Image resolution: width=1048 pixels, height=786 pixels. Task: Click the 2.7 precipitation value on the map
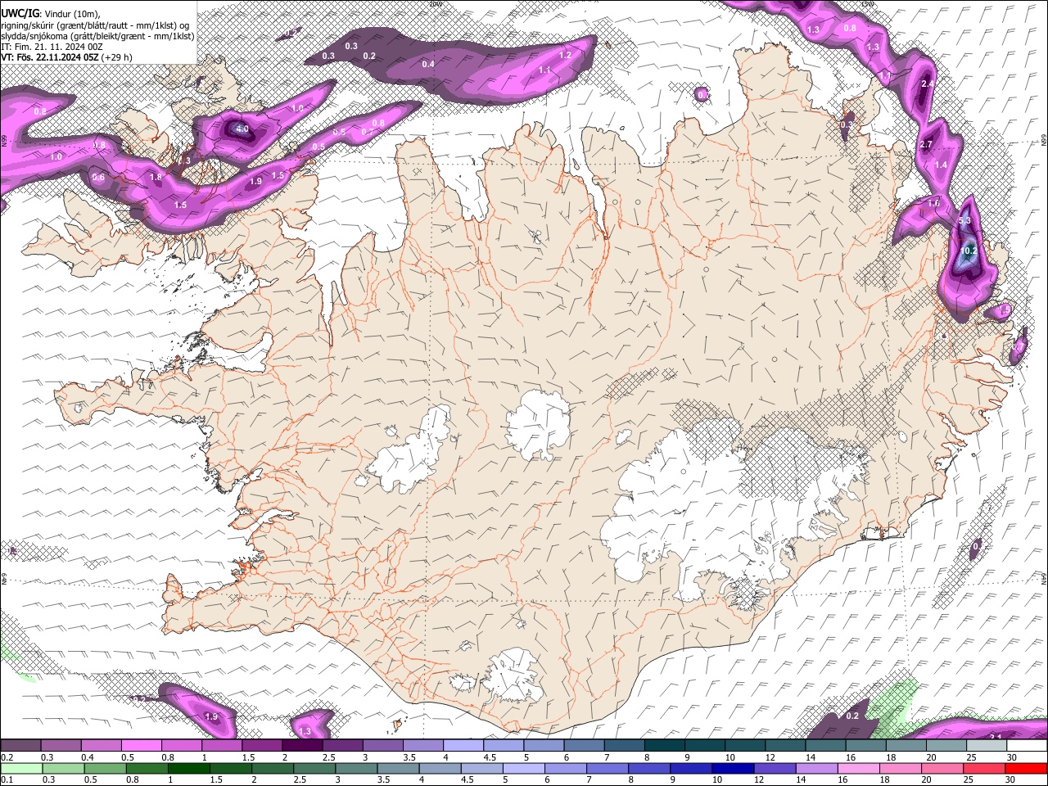tap(926, 144)
